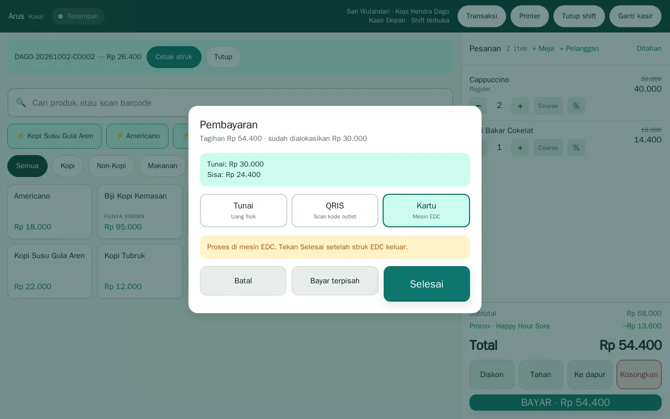Image resolution: width=670 pixels, height=419 pixels.
Task: Quick-add Americano lightning shortcut
Action: tap(137, 136)
